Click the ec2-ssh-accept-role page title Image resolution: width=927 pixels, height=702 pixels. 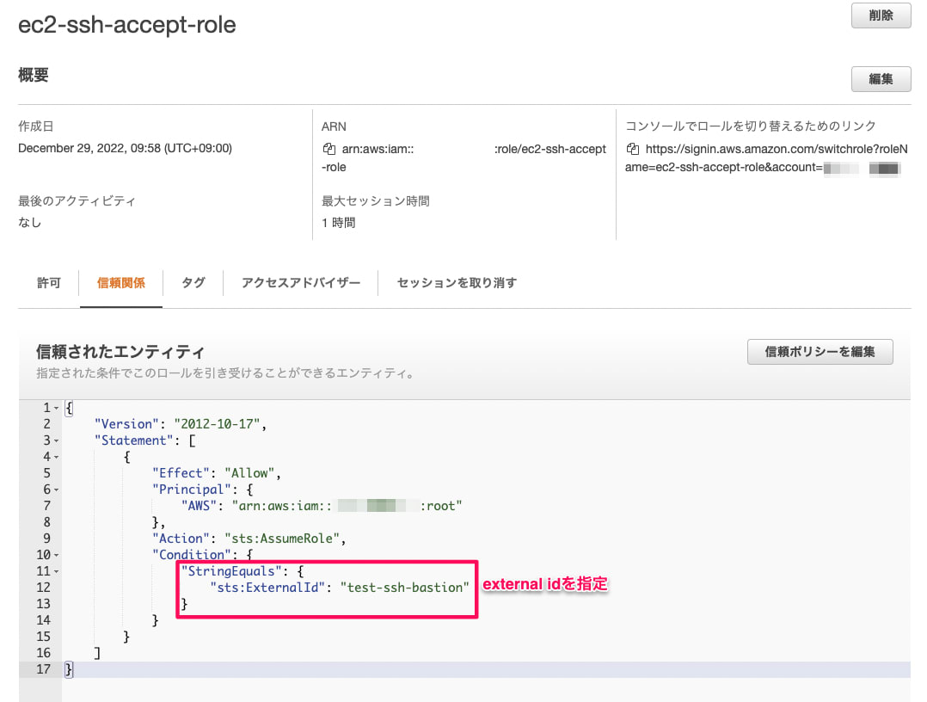point(127,25)
